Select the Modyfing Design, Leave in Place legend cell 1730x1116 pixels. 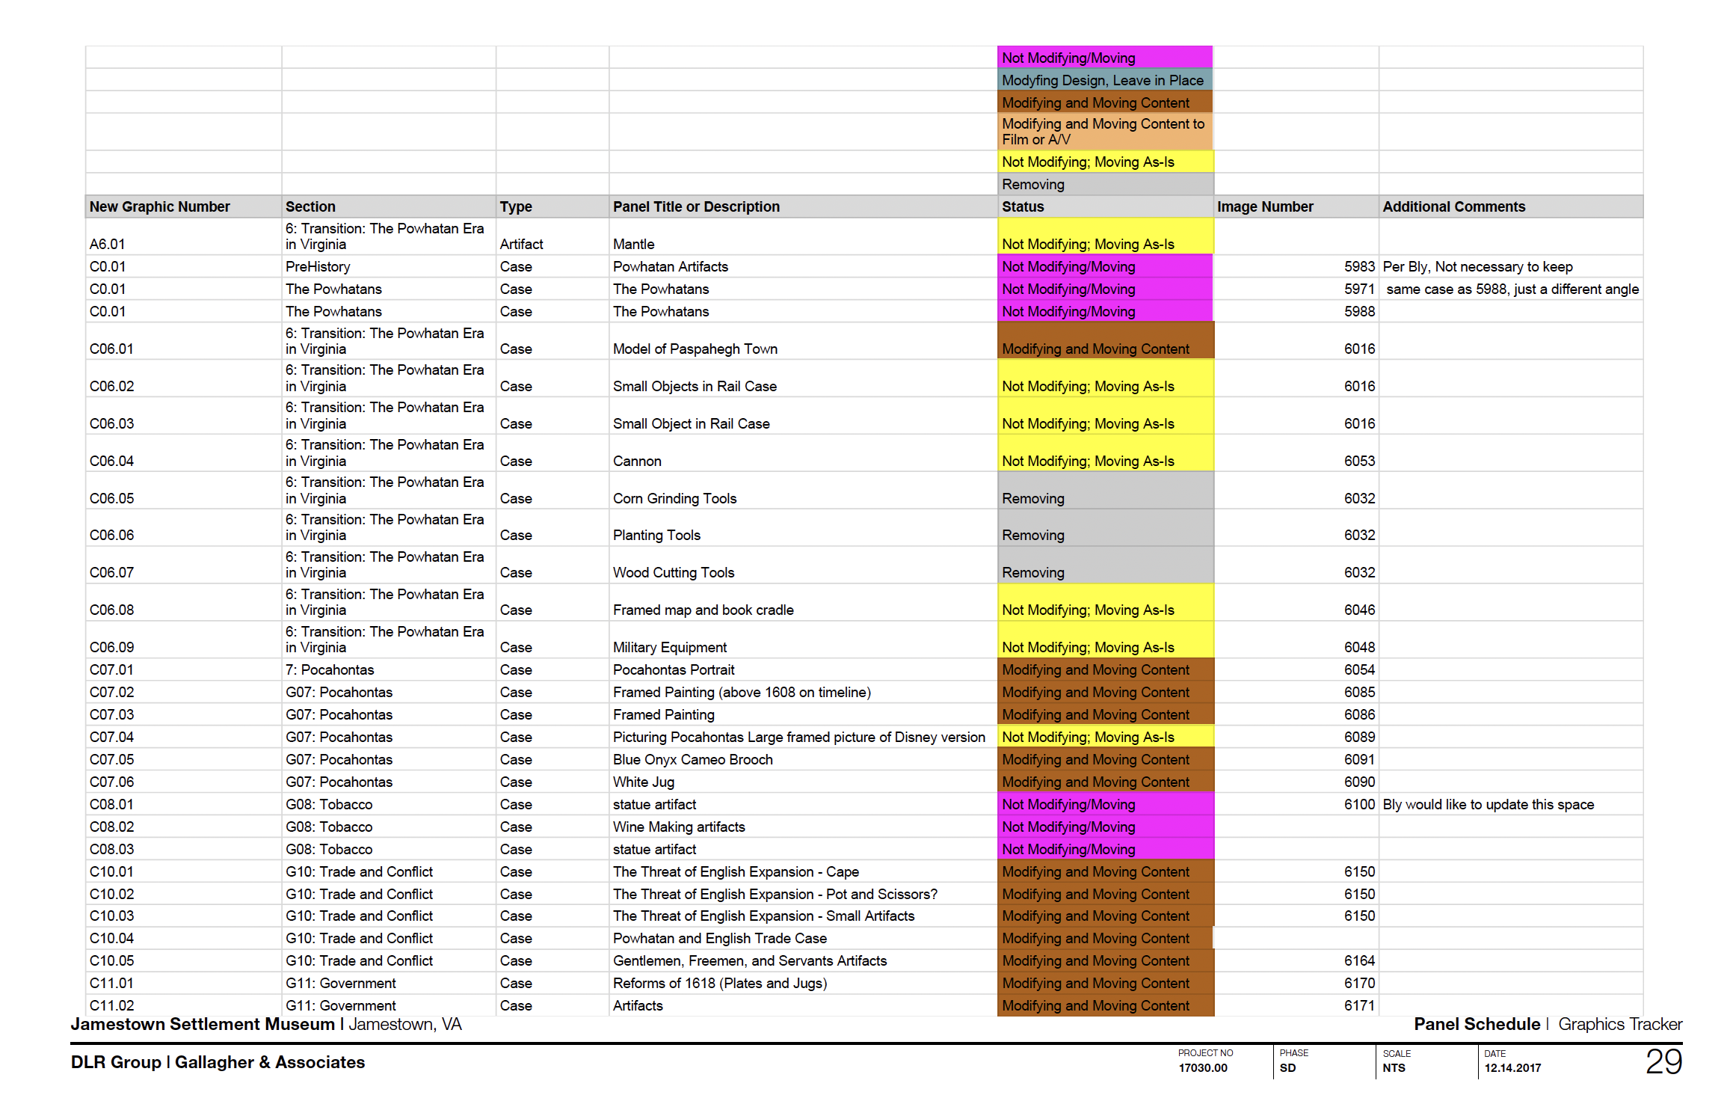(x=1103, y=80)
